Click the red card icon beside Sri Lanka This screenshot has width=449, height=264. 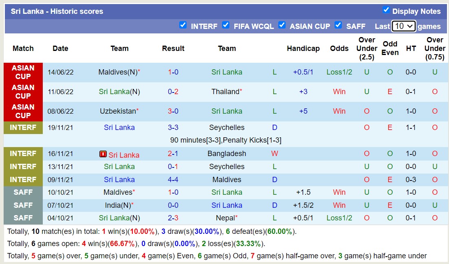102,154
